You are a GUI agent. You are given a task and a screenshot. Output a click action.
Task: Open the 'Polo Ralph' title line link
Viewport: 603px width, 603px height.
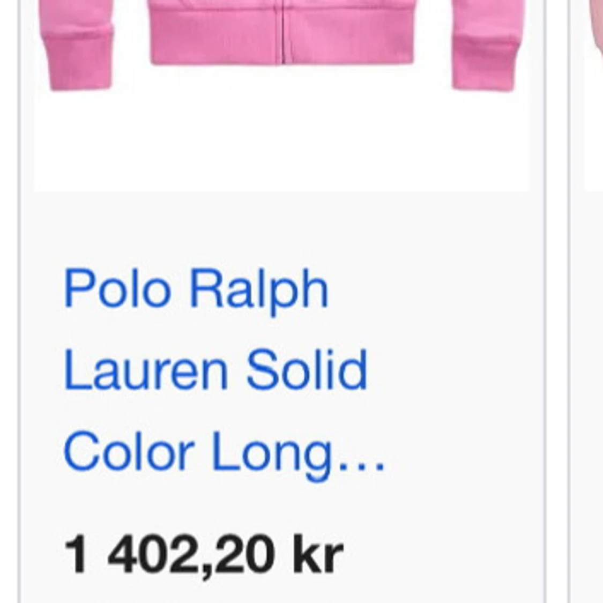[196, 289]
